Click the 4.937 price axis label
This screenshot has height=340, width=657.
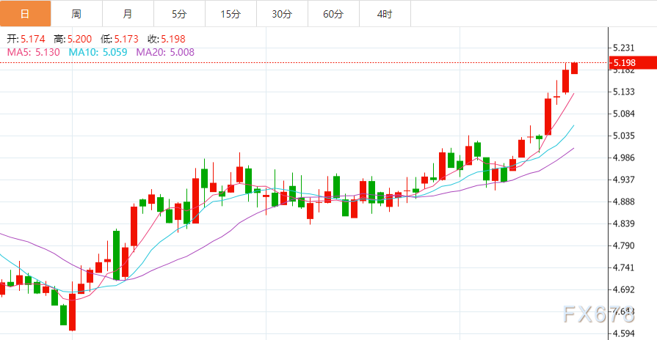624,180
